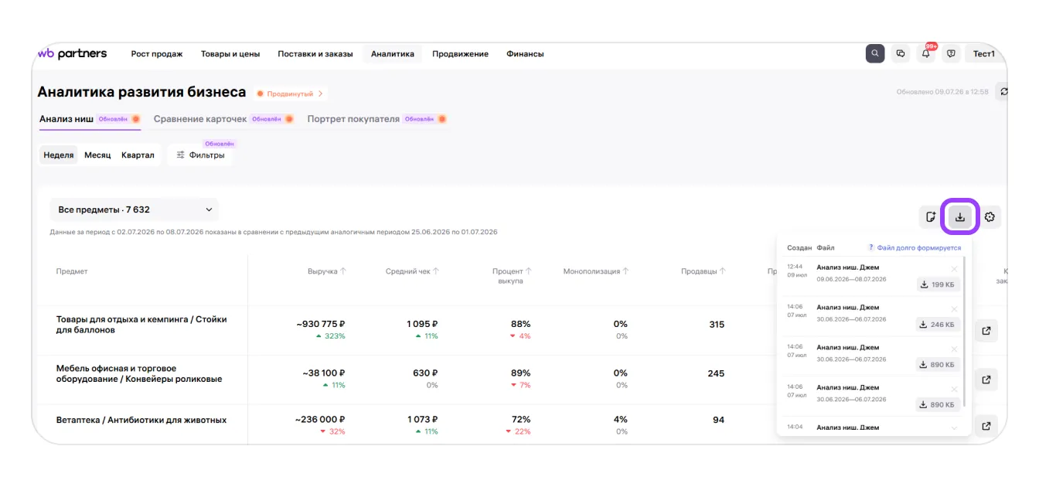Click the create report file icon
1039x487 pixels.
932,217
